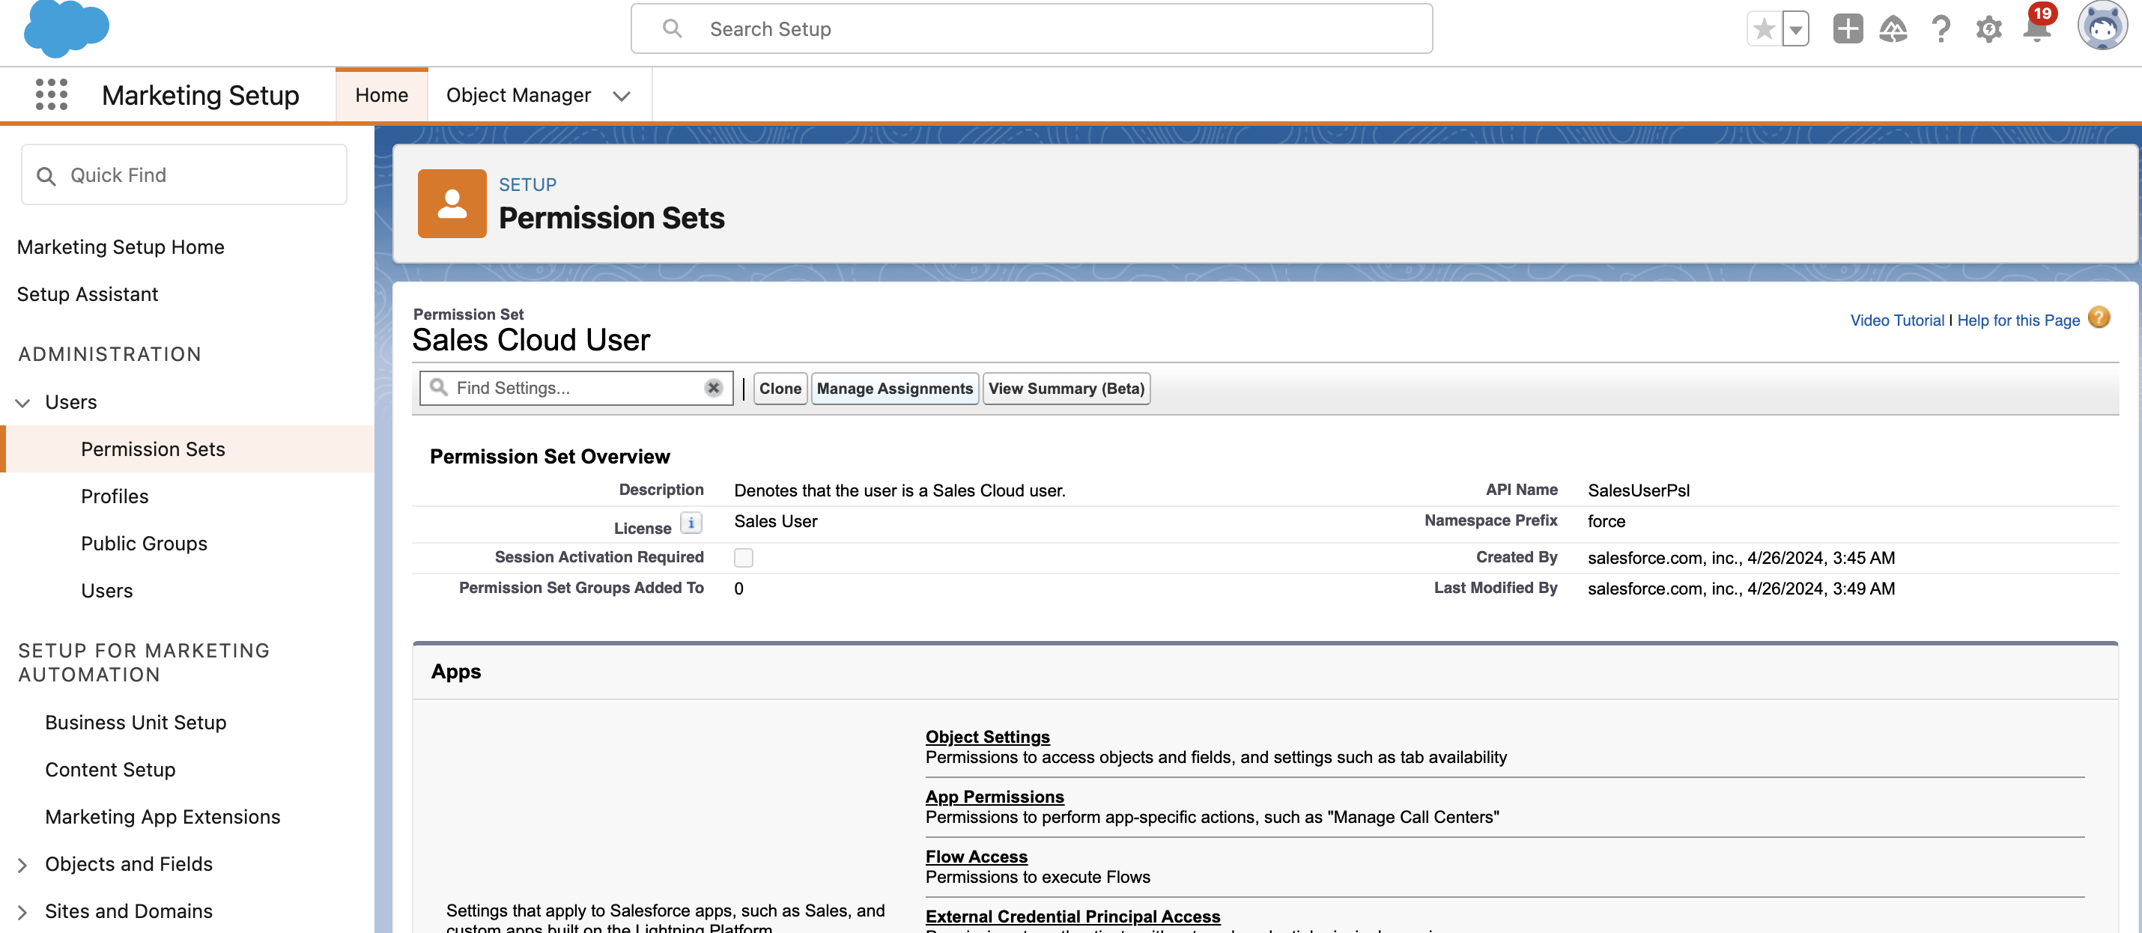Open the Setup gear menu
Image resolution: width=2142 pixels, height=933 pixels.
coord(1988,30)
